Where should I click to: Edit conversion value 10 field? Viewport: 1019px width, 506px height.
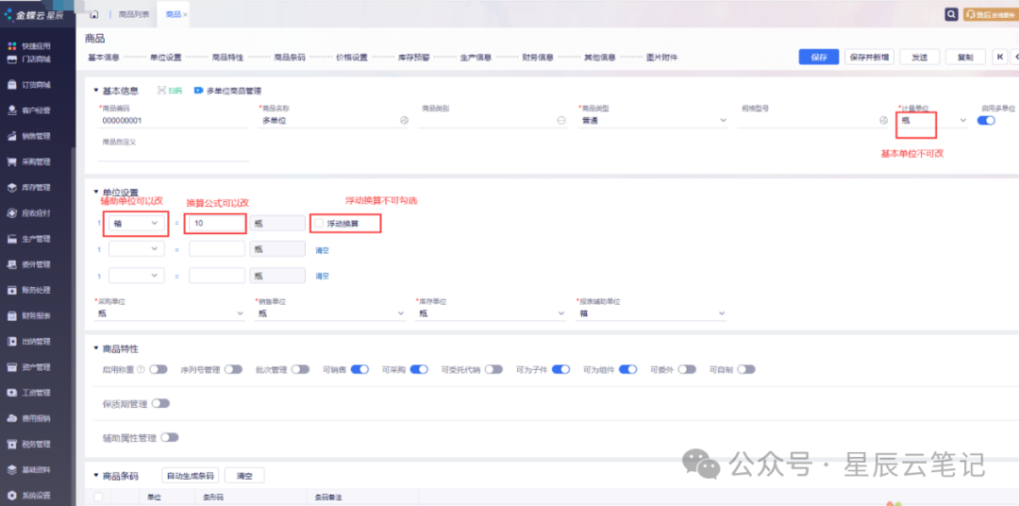(216, 223)
